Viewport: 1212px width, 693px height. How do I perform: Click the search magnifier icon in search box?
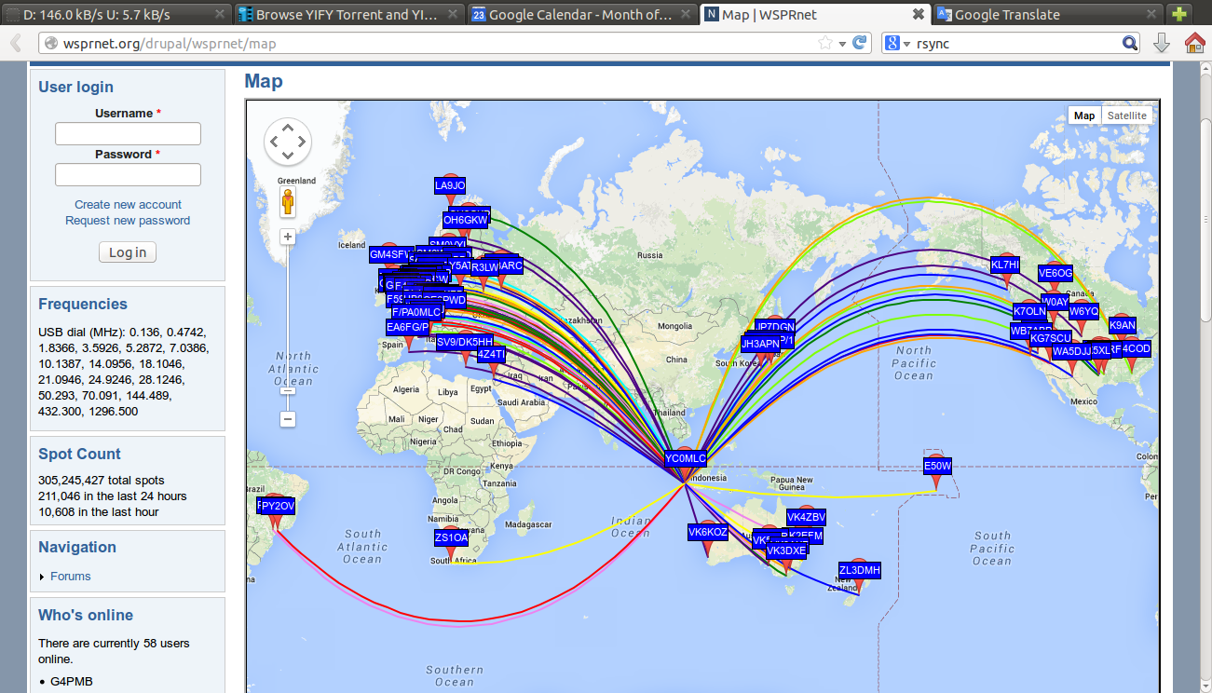(1129, 44)
